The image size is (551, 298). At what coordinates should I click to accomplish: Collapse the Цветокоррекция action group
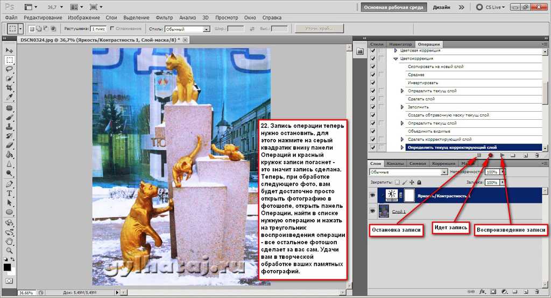tap(395, 59)
